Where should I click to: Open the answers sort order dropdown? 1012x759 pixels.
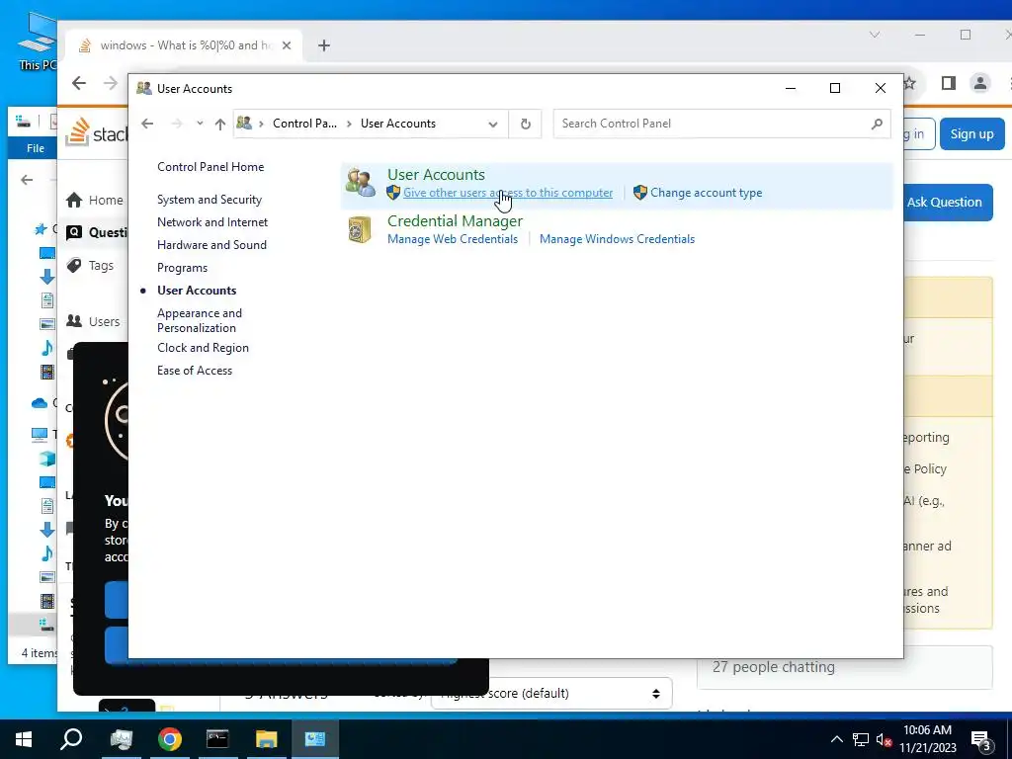pos(551,693)
